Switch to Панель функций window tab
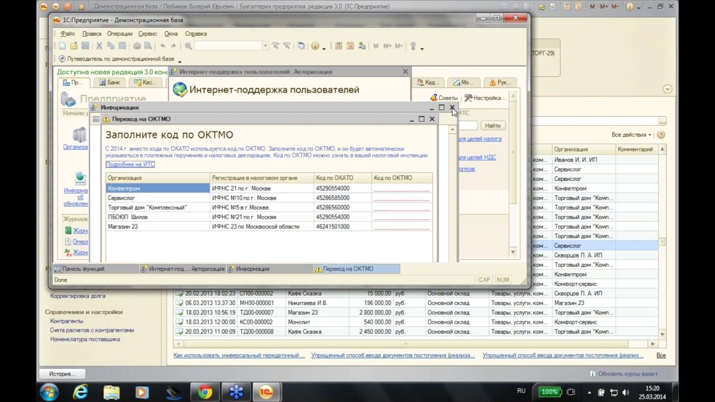The image size is (715, 402). (x=96, y=269)
